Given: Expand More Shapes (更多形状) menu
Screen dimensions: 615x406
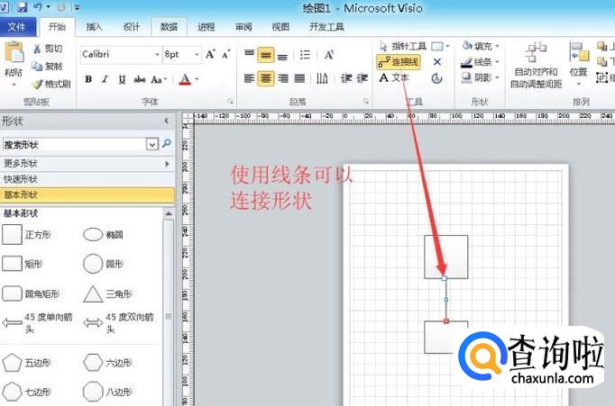Looking at the screenshot, I should point(87,164).
